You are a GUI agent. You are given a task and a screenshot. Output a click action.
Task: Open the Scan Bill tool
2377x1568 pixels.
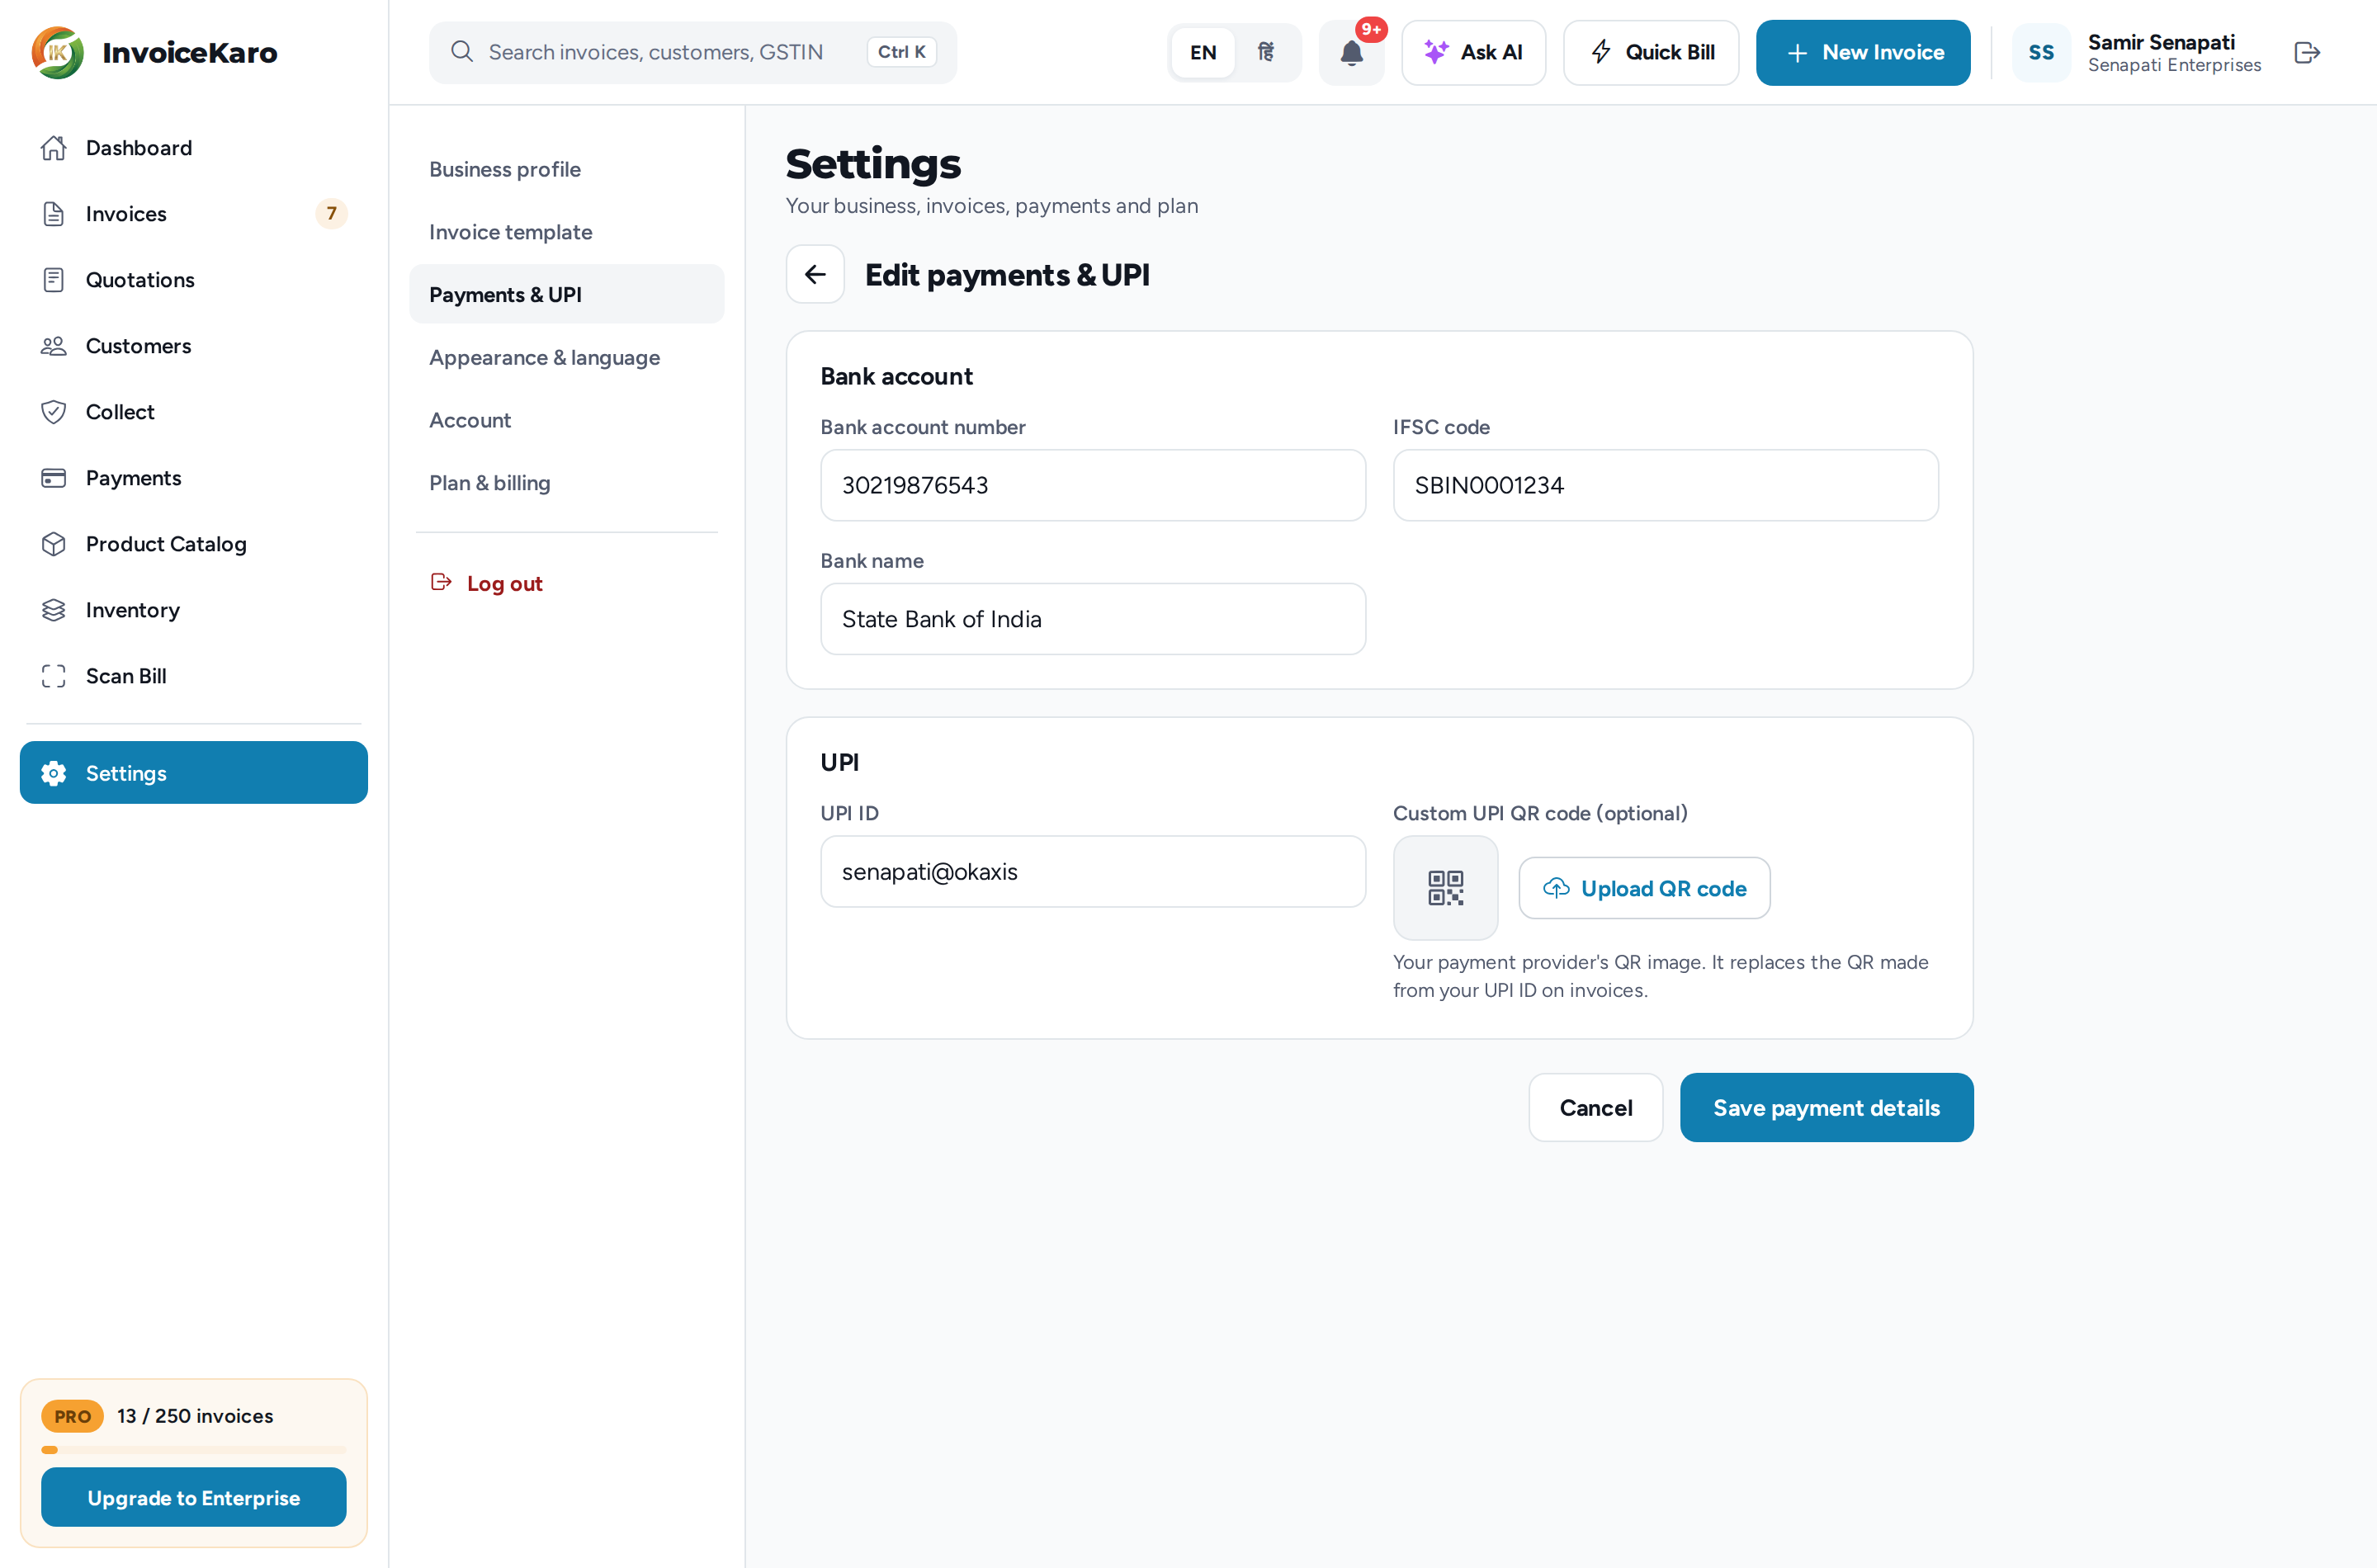tap(194, 676)
